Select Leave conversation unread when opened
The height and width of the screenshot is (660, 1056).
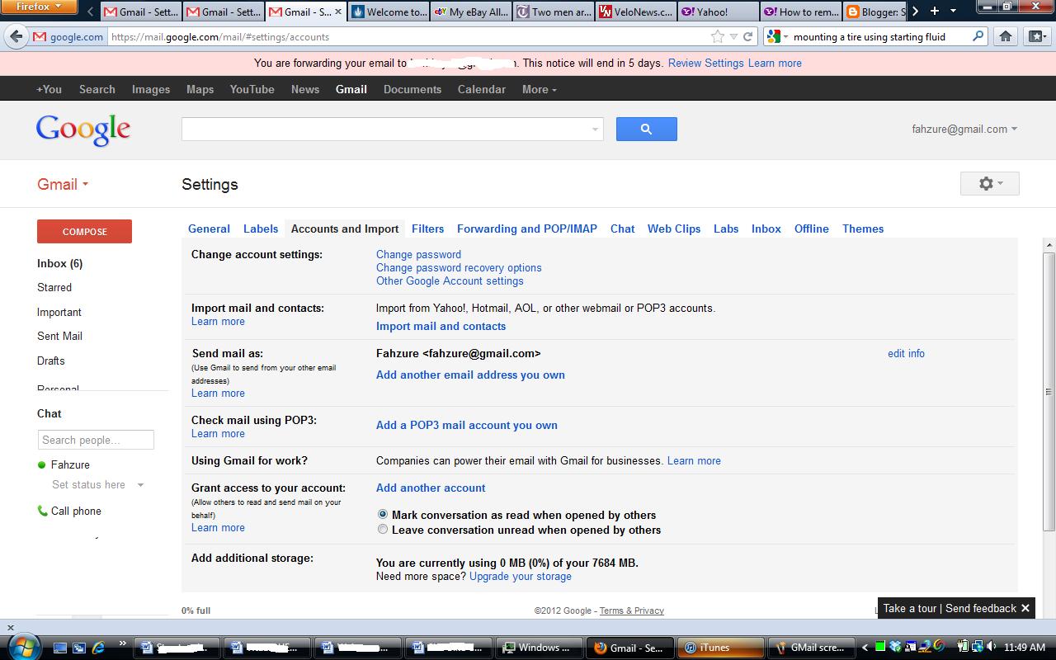[382, 530]
